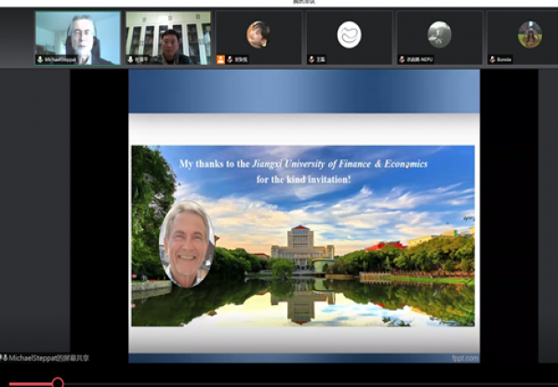Screen dimensions: 558x387
Task: Click the orange host icon on the third tile
Action: point(220,60)
